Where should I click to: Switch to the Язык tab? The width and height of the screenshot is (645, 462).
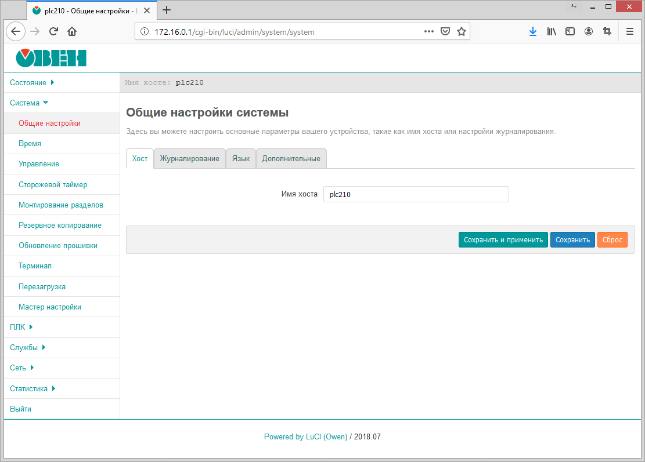240,159
